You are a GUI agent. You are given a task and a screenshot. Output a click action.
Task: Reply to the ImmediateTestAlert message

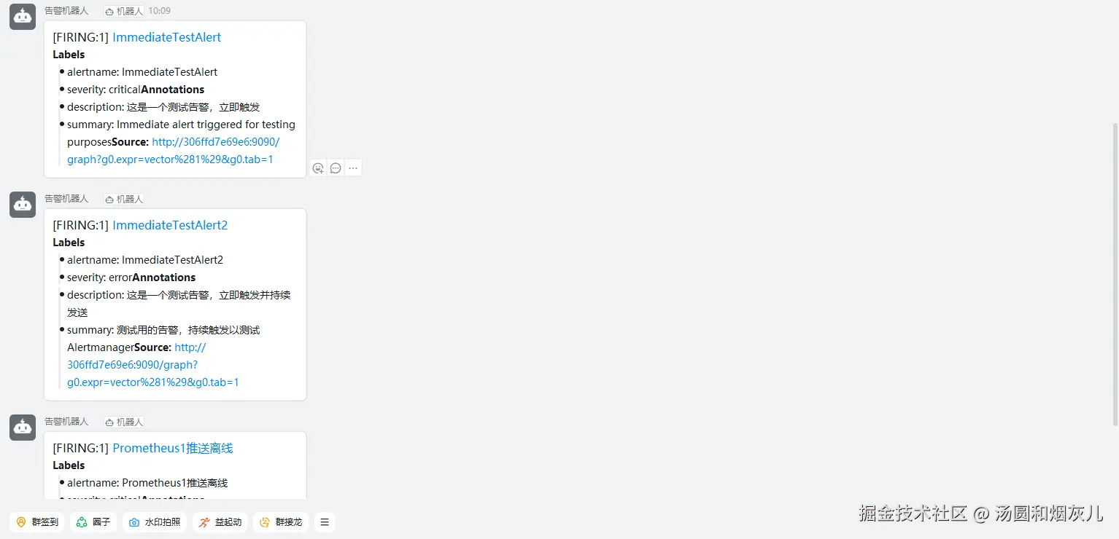click(x=336, y=168)
